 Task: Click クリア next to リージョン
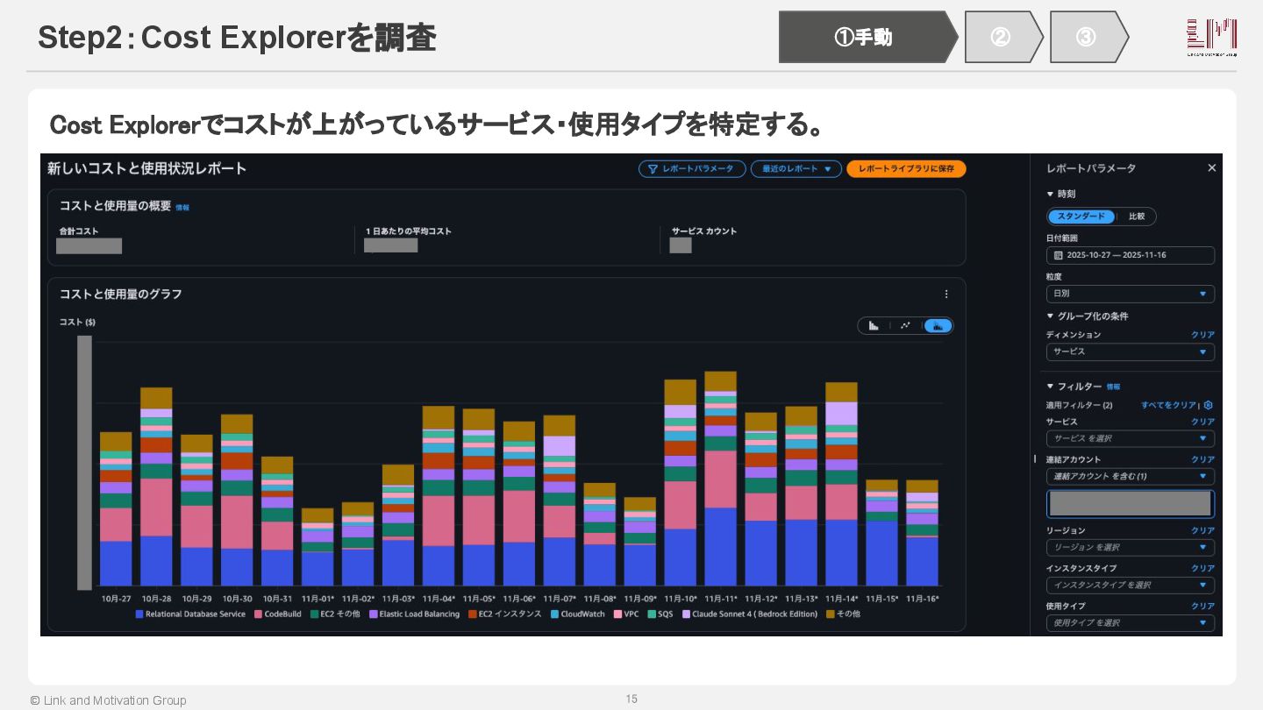1202,530
